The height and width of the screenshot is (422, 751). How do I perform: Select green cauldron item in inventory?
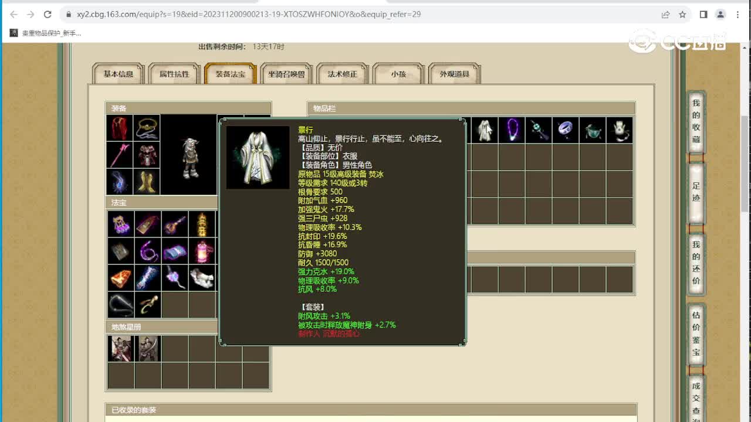tap(593, 130)
